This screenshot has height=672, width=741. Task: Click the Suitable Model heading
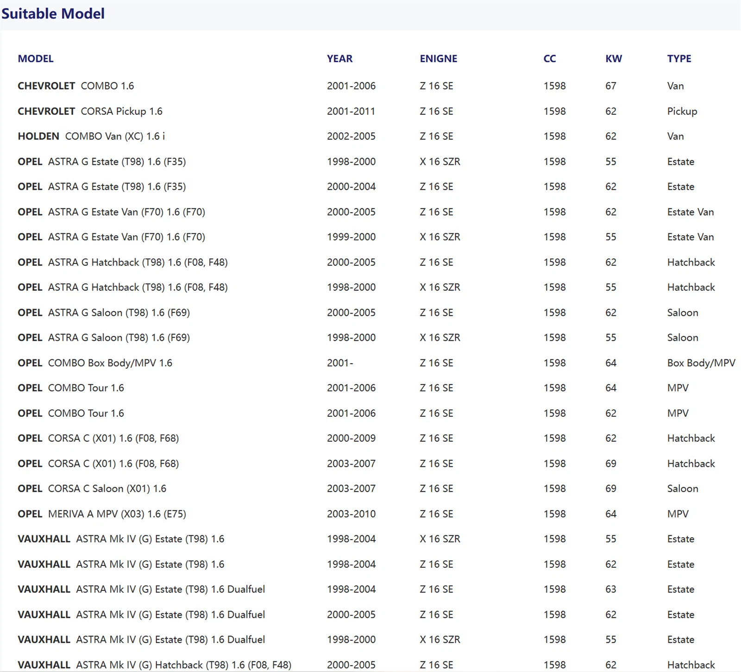tap(53, 14)
